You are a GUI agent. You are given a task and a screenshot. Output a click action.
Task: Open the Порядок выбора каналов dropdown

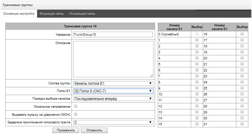tap(113, 99)
